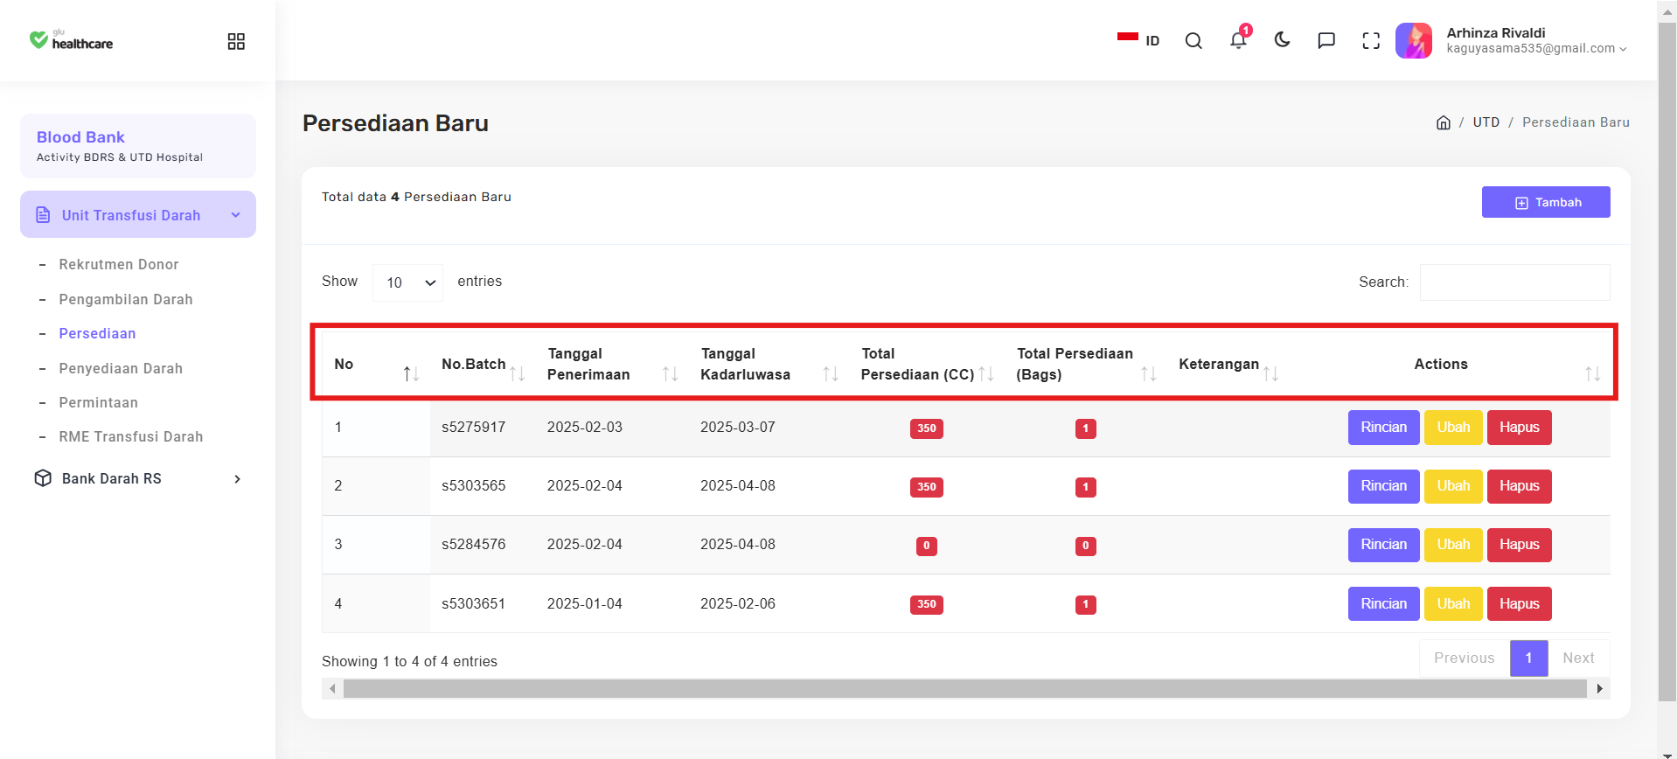Click the user avatar picture
Viewport: 1677px width, 759px height.
(1414, 40)
